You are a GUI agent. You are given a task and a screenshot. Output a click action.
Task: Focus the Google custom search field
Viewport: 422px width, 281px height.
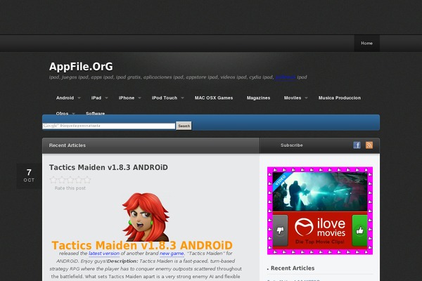click(x=109, y=126)
